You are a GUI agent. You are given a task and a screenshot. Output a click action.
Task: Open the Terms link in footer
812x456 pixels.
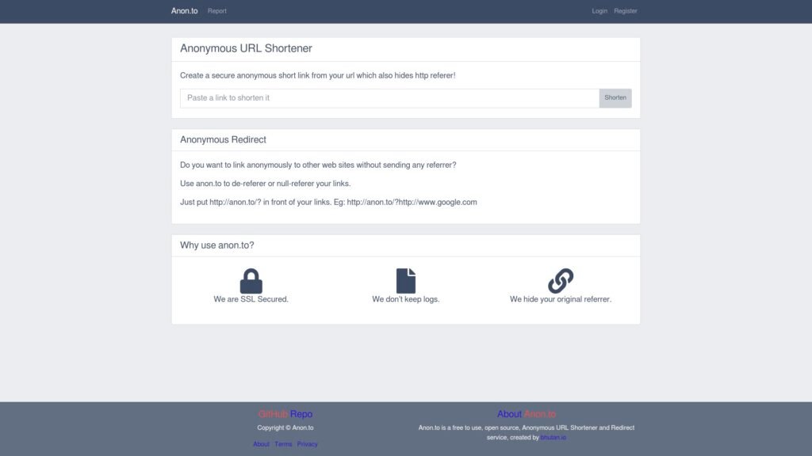[x=283, y=444]
